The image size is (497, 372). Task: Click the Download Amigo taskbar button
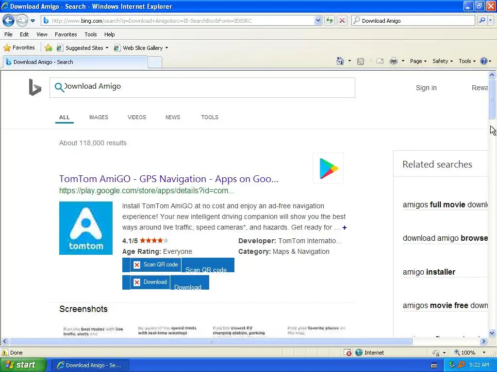[x=90, y=365]
